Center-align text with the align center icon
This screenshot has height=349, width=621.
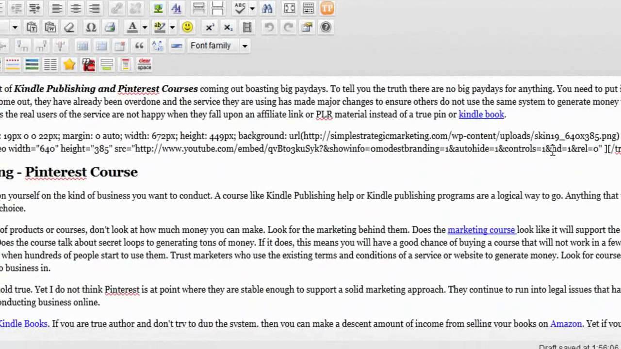point(76,8)
